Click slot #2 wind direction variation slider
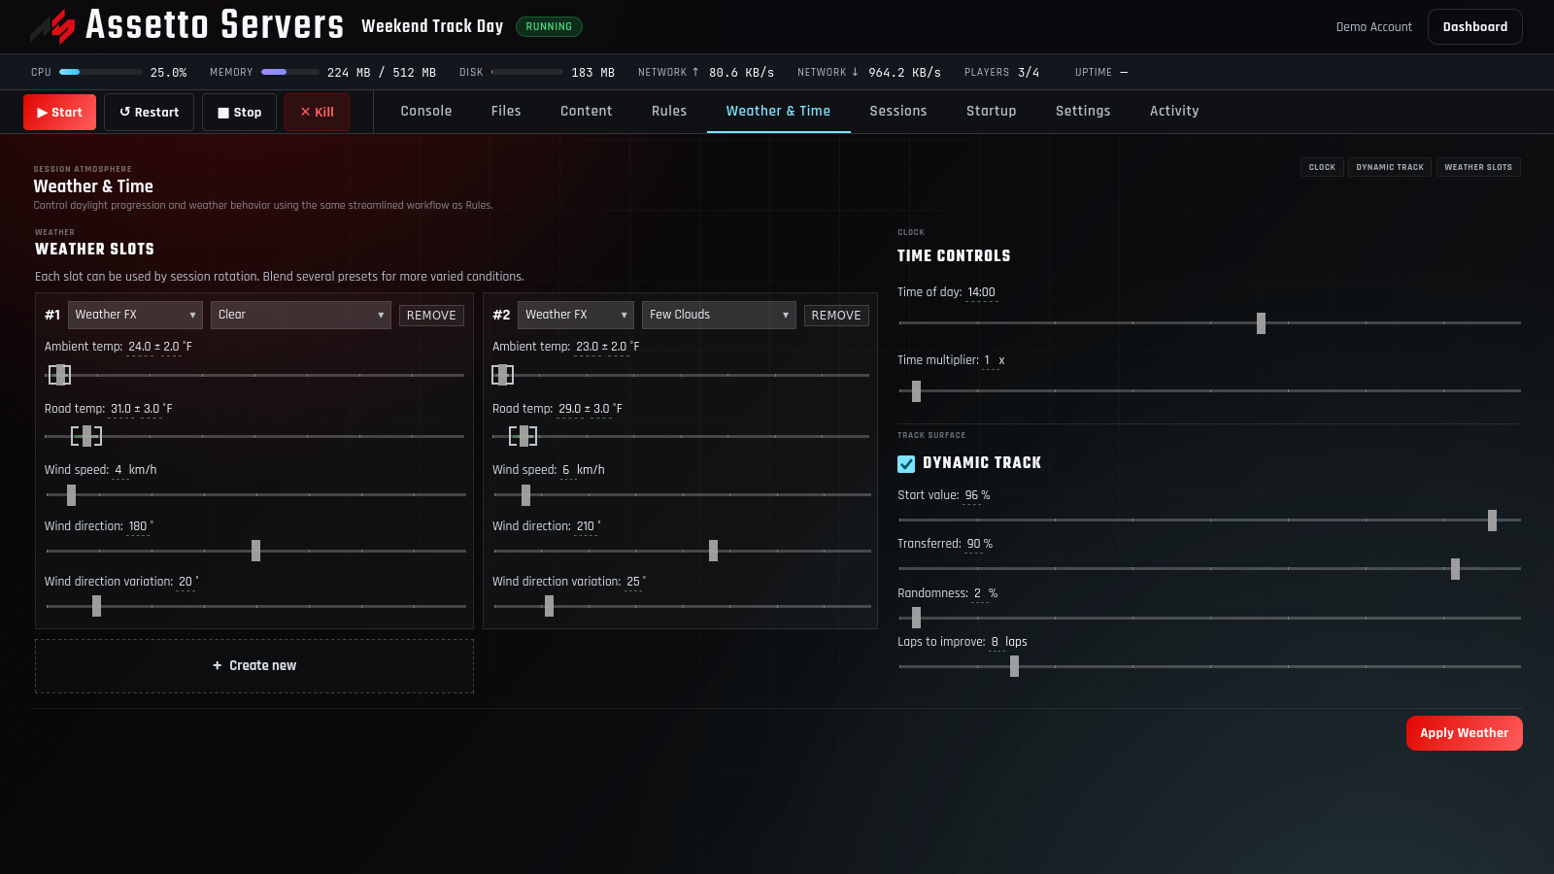 [682, 606]
